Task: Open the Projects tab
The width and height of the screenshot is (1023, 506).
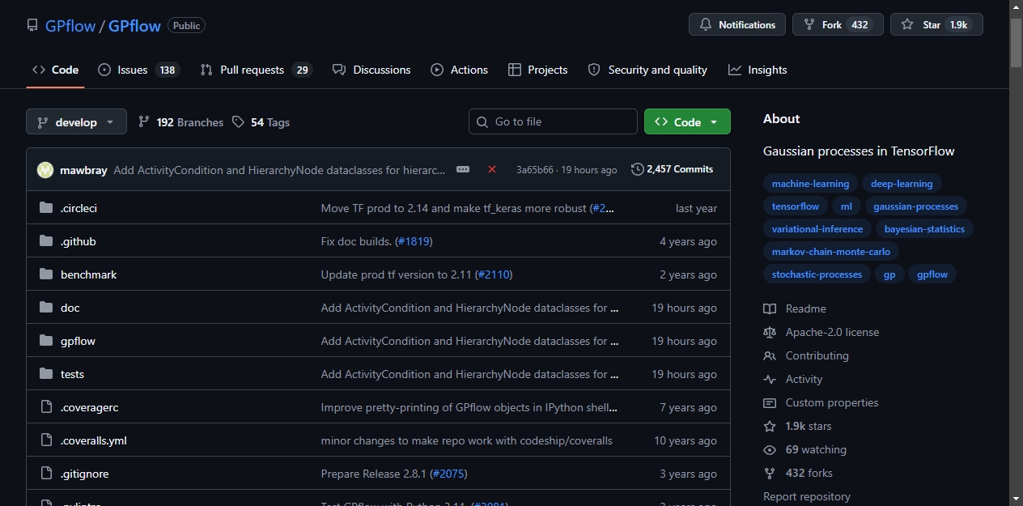Action: (538, 70)
